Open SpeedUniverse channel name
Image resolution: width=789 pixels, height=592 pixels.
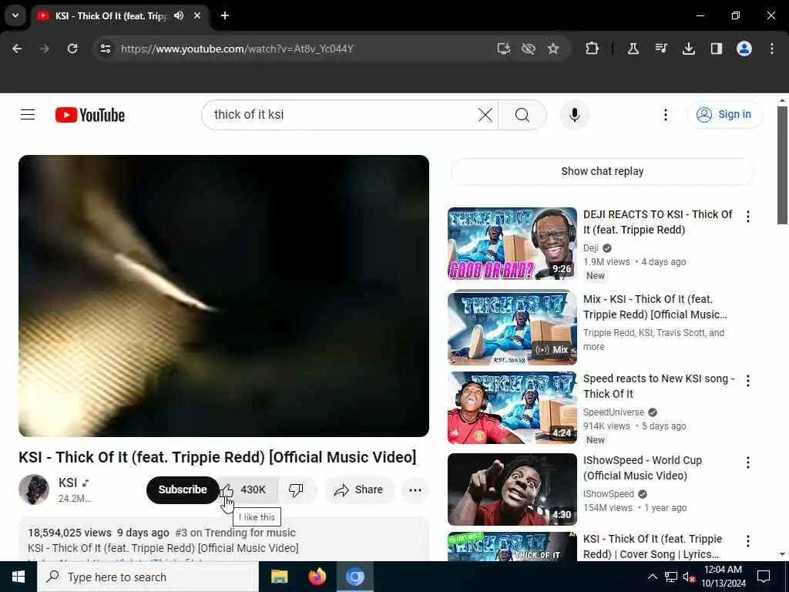613,412
